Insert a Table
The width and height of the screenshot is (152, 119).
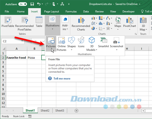click(39, 22)
